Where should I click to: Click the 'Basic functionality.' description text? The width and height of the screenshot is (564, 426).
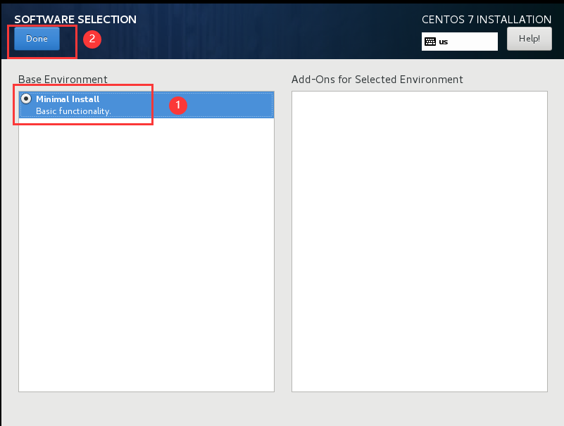73,111
